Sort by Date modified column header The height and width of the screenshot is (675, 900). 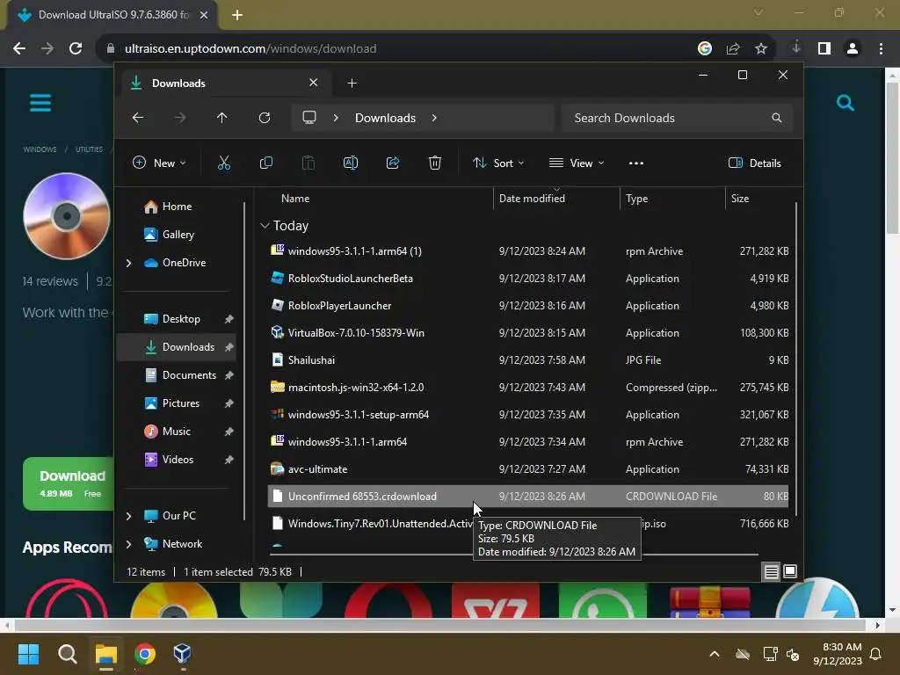[532, 199]
